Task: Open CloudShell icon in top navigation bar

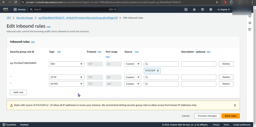Action: [186, 9]
